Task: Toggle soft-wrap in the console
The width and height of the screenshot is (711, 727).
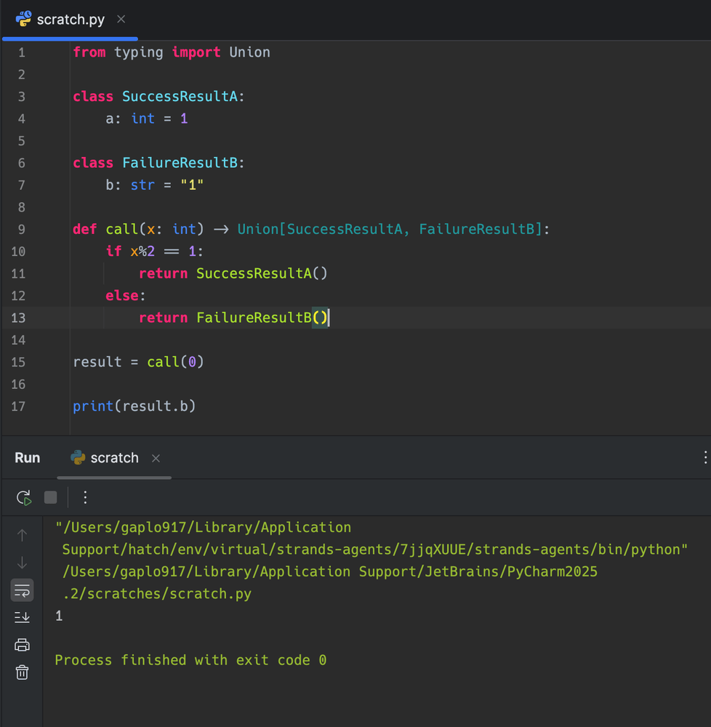Action: point(22,590)
